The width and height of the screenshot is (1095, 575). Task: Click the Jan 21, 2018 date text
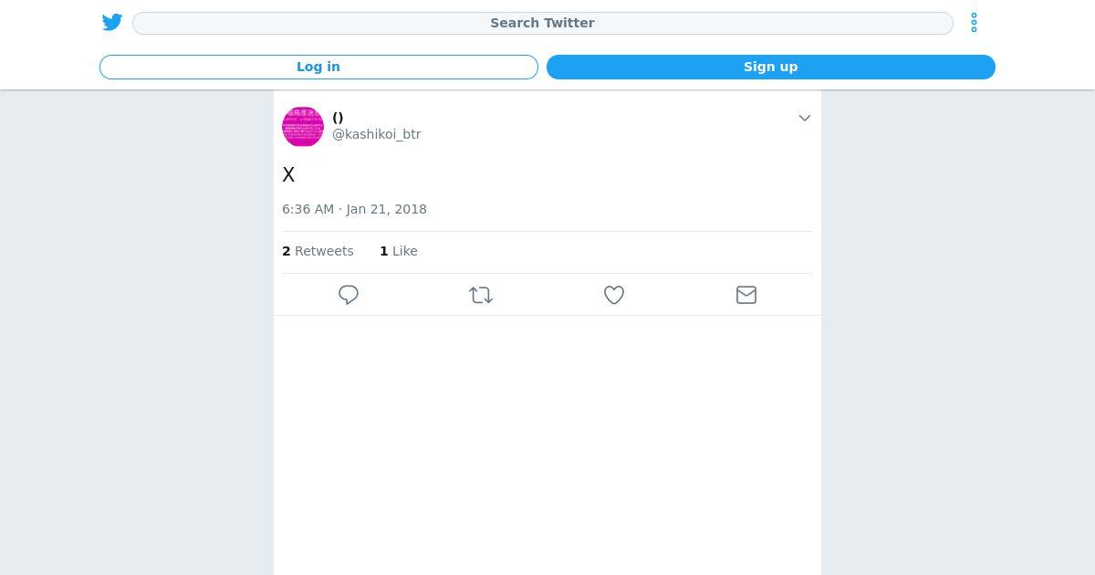point(387,209)
